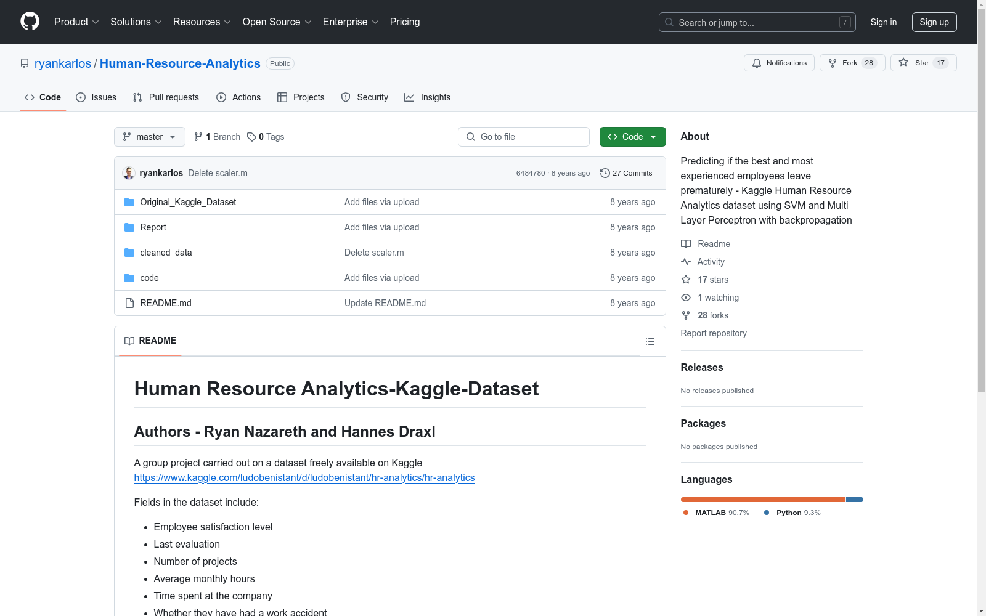Click the Report repository link
Screen dimensions: 986x616
click(x=714, y=333)
